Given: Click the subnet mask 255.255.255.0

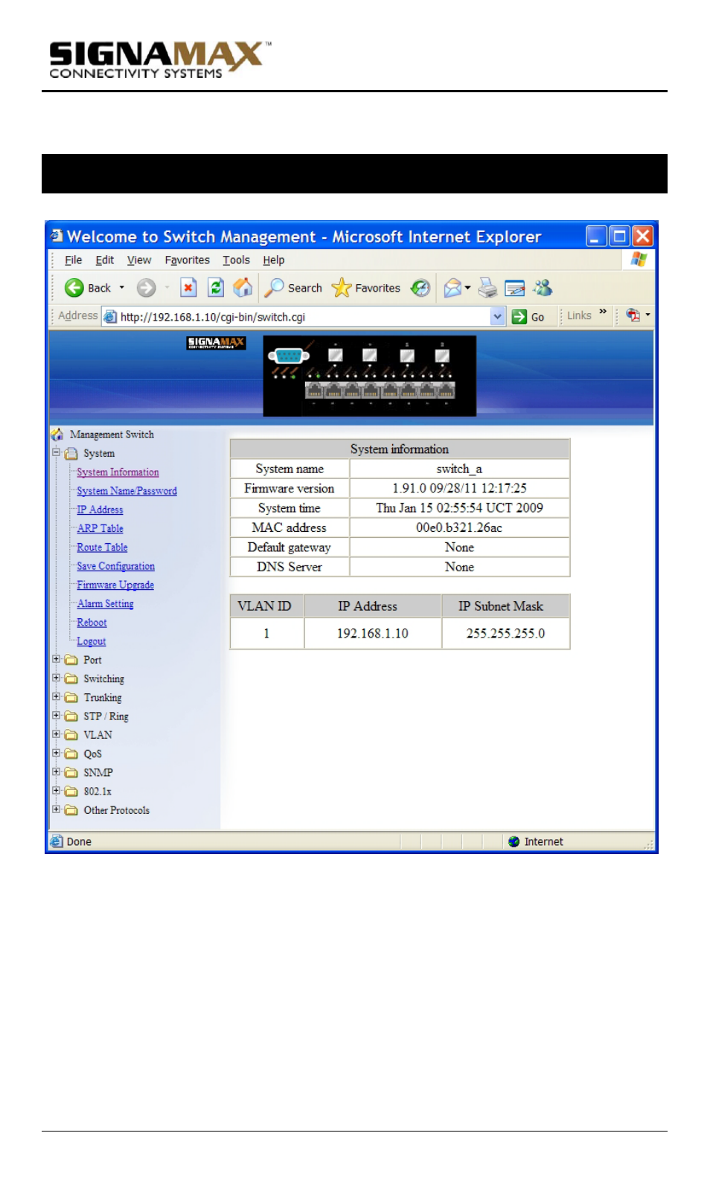Looking at the screenshot, I should tap(505, 633).
